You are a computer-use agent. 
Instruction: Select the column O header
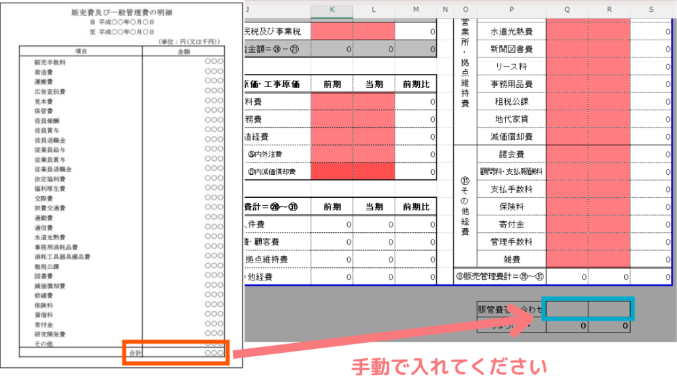(x=465, y=10)
